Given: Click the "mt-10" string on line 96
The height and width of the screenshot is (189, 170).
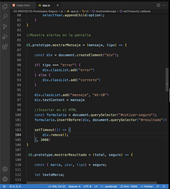Looking at the screenshot, I should [99, 95].
